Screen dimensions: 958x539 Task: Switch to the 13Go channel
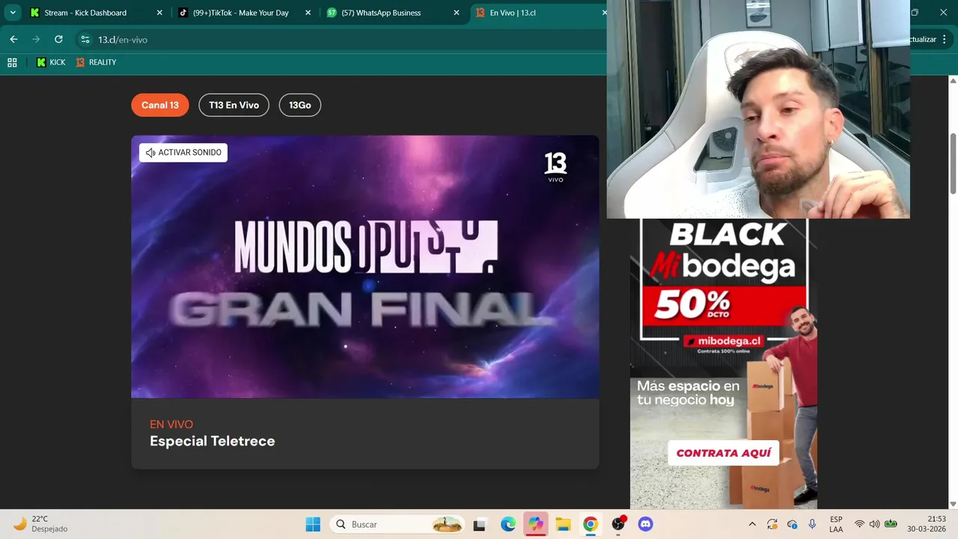(x=299, y=105)
